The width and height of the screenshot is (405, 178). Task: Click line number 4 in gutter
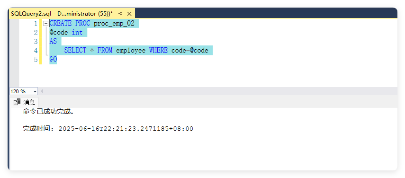pyautogui.click(x=36, y=51)
